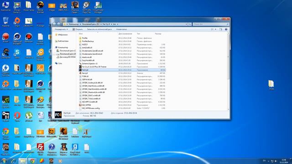This screenshot has width=292, height=164.
Task: Open the Skype desktop shortcut
Action: click(17, 54)
